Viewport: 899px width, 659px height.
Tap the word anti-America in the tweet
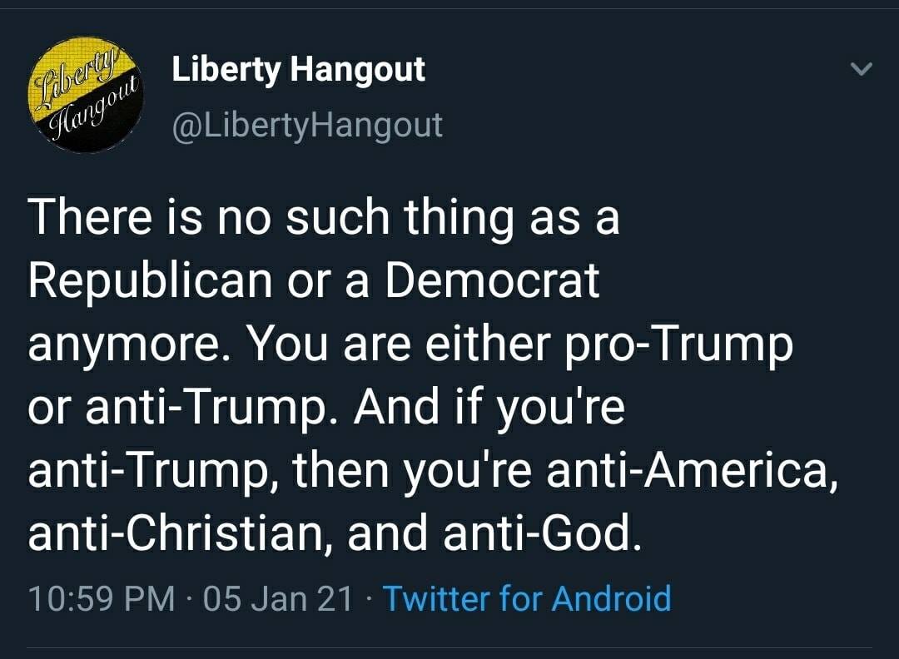click(x=691, y=472)
